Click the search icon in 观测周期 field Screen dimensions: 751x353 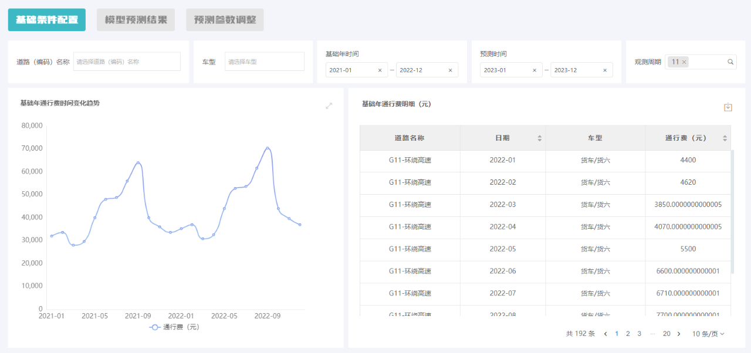coord(730,62)
